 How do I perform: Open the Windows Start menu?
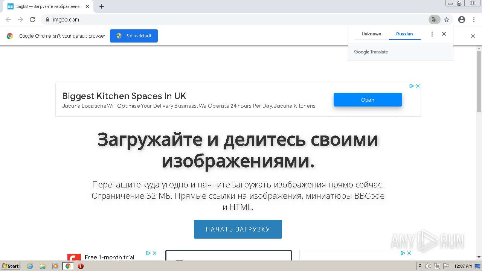pyautogui.click(x=11, y=266)
